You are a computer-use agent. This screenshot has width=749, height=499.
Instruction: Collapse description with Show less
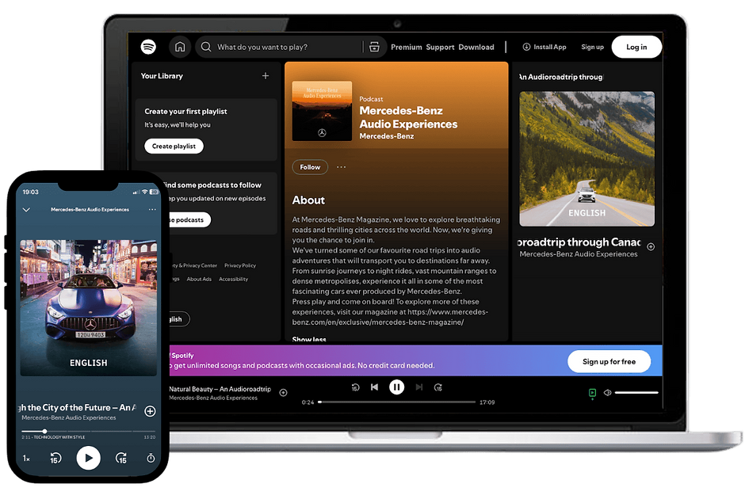[x=309, y=339]
